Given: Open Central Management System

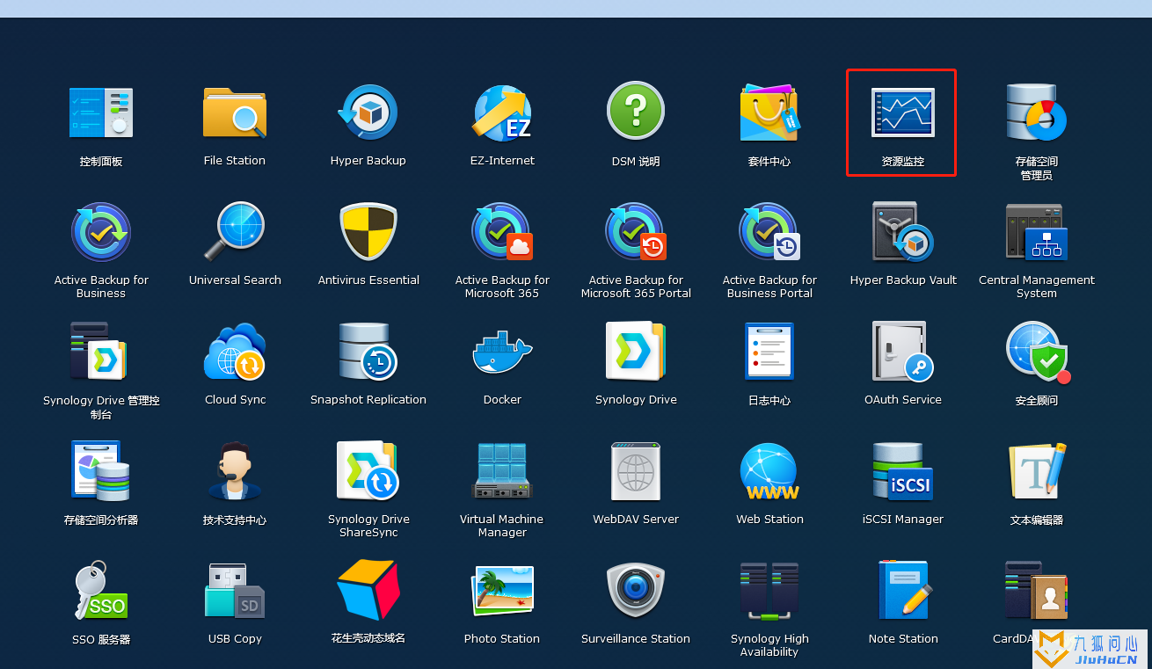Looking at the screenshot, I should coord(1037,231).
